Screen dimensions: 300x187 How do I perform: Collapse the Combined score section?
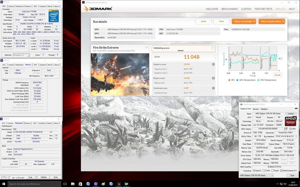(213, 88)
